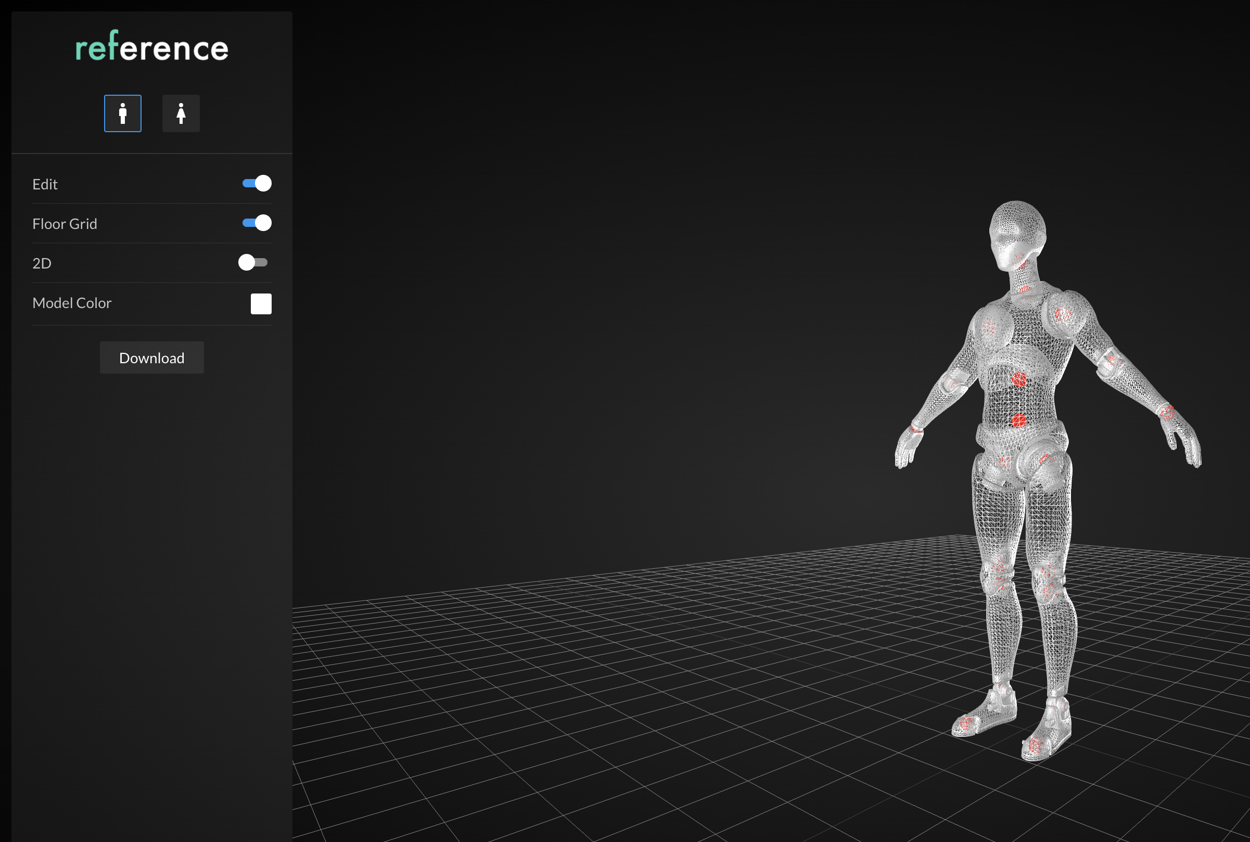The image size is (1250, 842).
Task: Open the Model Color swatch
Action: tap(261, 303)
